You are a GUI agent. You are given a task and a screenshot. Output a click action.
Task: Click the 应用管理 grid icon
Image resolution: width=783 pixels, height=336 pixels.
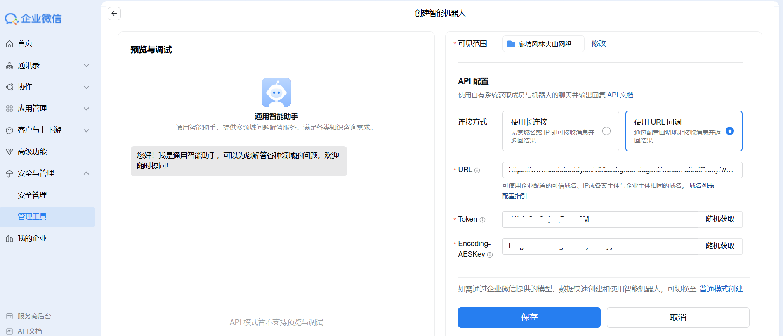point(9,109)
